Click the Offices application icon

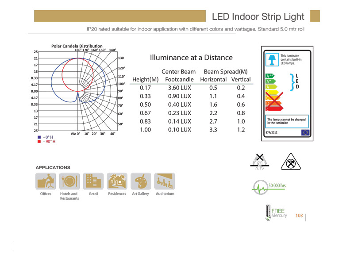(x=46, y=181)
